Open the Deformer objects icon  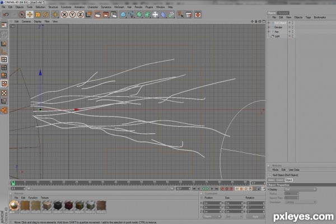pos(164,15)
